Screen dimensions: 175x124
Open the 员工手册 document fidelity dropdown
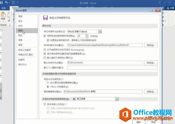pyautogui.click(x=117, y=99)
